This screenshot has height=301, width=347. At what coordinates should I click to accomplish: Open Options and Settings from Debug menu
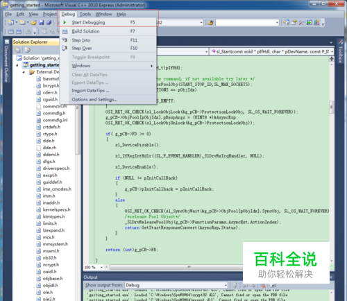pos(108,99)
